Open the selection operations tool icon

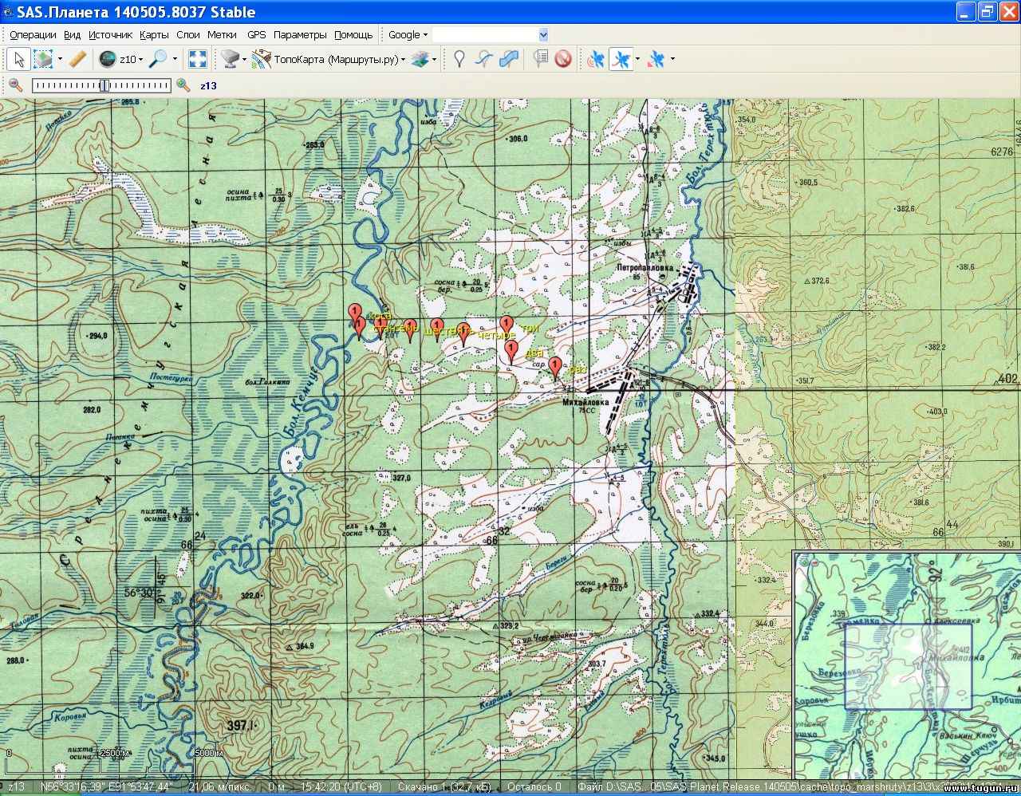42,59
